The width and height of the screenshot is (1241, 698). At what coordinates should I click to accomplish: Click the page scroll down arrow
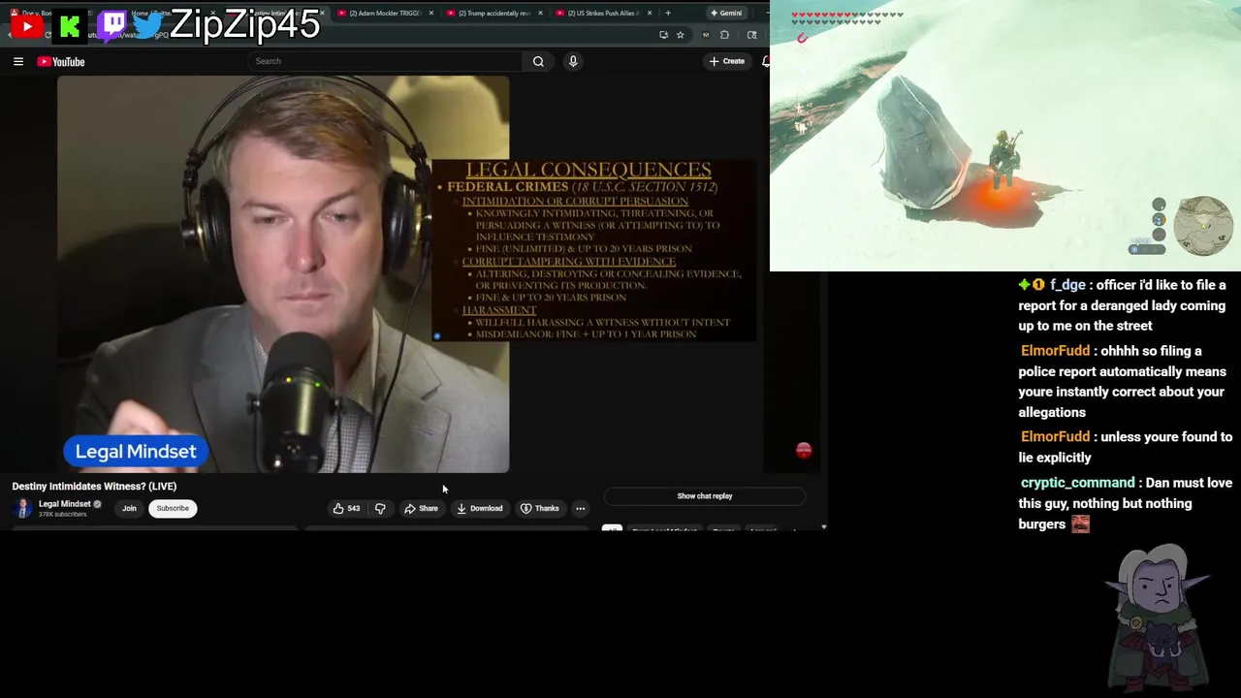point(823,527)
